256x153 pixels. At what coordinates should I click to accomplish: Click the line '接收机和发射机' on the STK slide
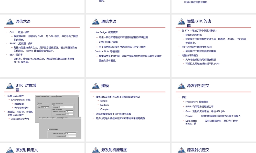pyautogui.click(x=194, y=35)
